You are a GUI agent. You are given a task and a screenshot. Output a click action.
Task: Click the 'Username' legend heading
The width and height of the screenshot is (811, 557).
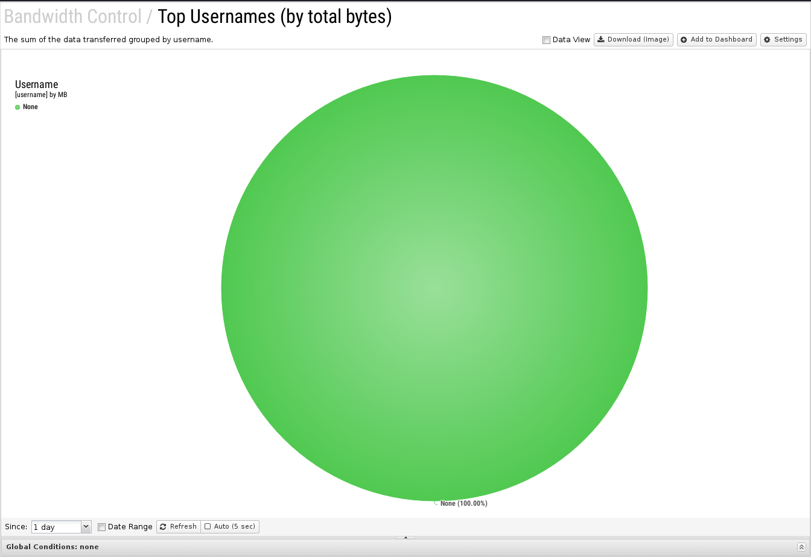pyautogui.click(x=36, y=84)
